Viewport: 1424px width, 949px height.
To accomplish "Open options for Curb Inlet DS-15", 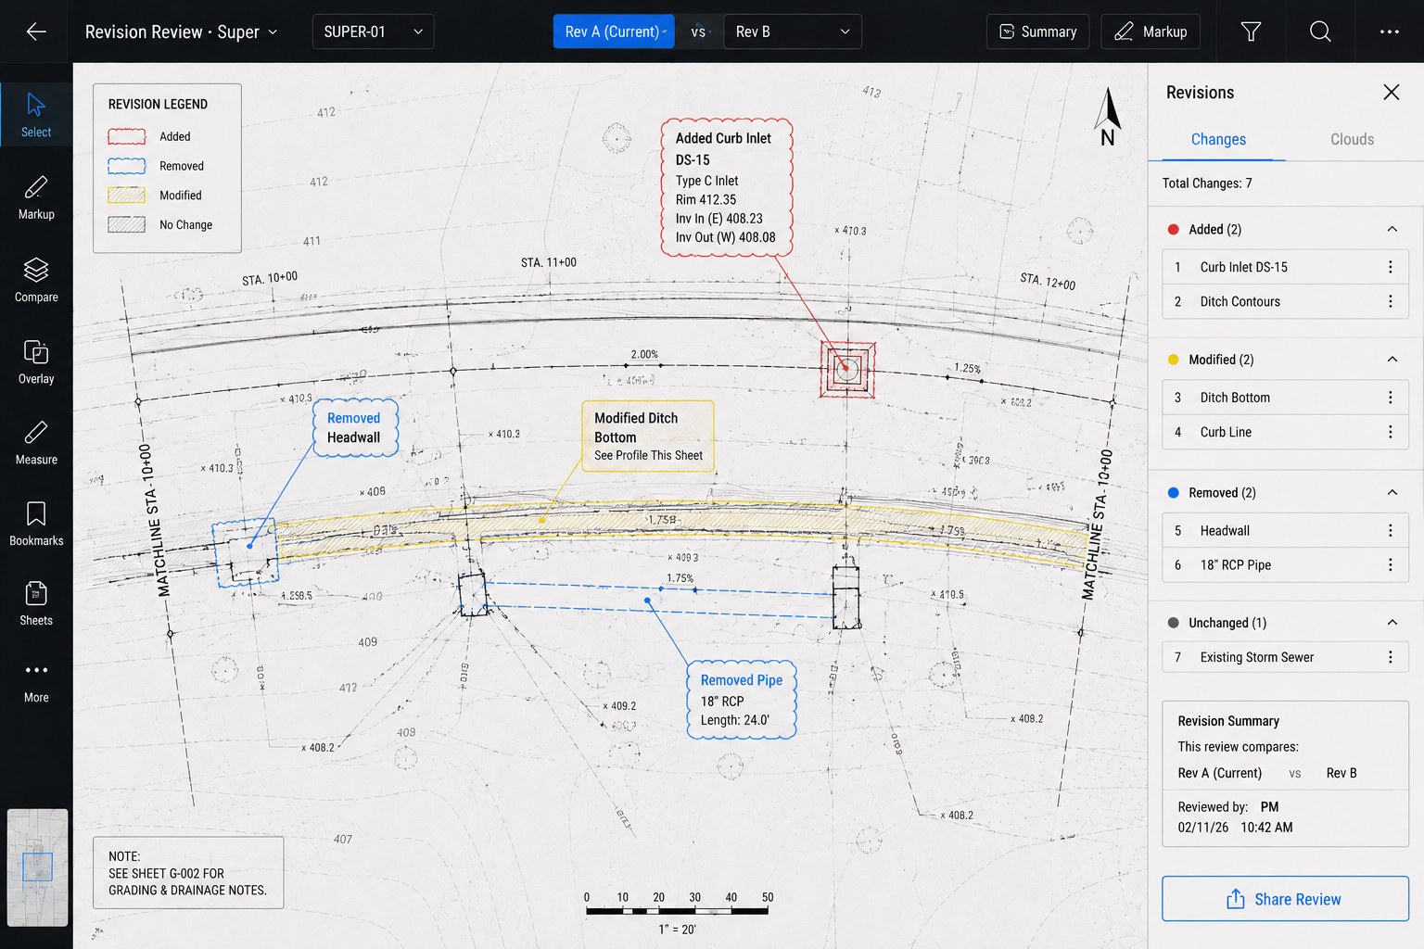I will pyautogui.click(x=1390, y=267).
